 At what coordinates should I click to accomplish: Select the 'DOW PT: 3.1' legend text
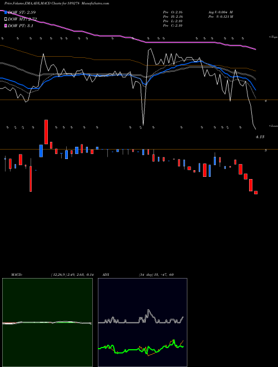coord(21,26)
